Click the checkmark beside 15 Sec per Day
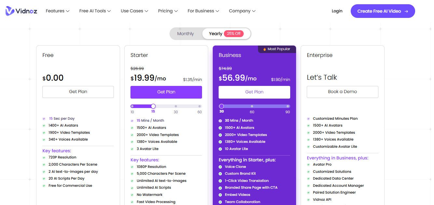Image resolution: width=434 pixels, height=205 pixels. [44, 118]
